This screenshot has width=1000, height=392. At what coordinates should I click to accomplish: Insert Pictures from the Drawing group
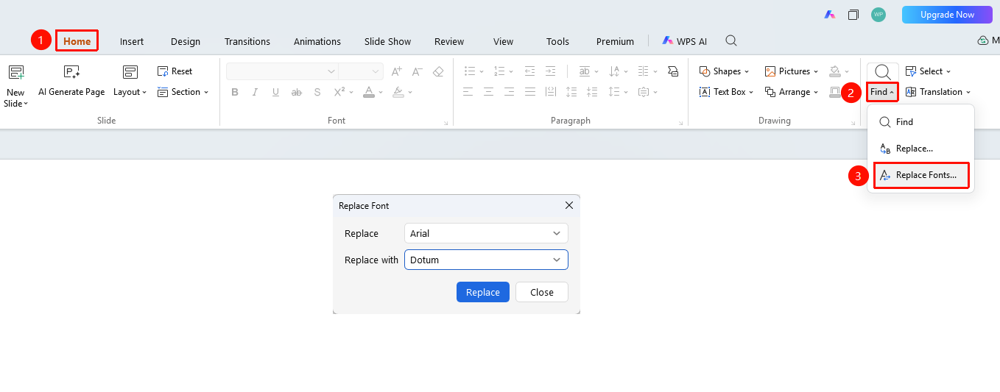[788, 71]
